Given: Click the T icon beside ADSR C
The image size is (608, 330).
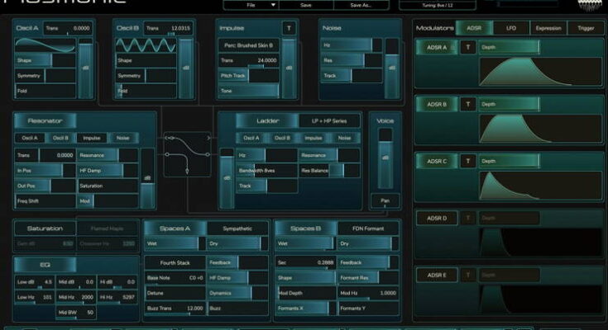Looking at the screenshot, I should tap(467, 161).
